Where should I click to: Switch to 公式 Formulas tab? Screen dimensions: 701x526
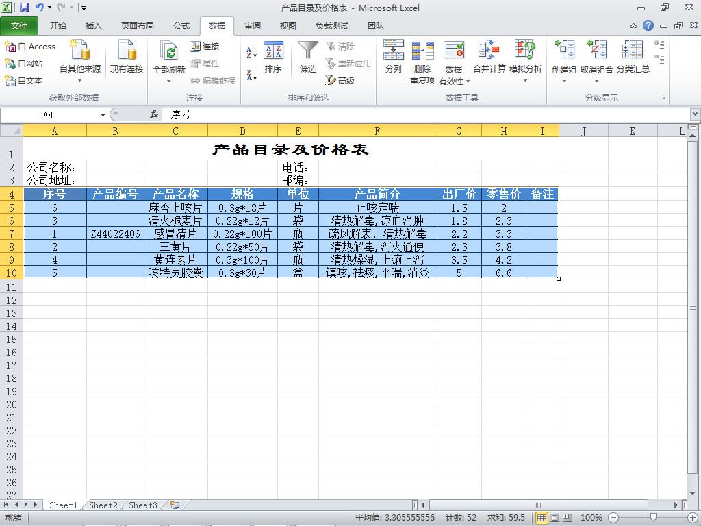click(x=181, y=26)
